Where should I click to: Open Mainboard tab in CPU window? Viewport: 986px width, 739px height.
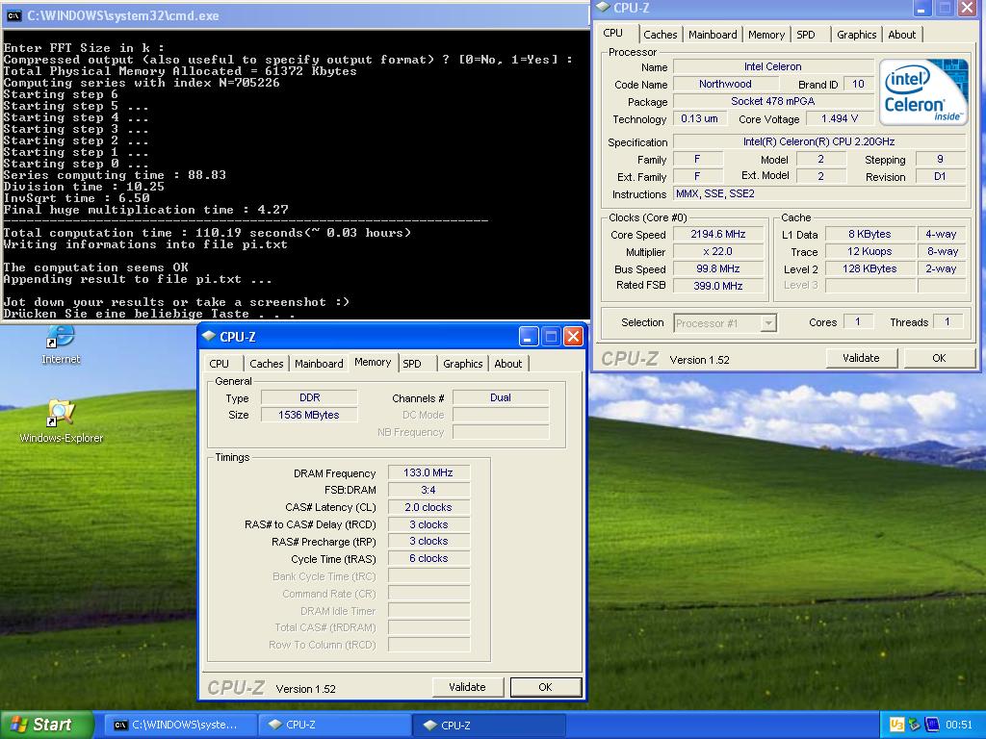[713, 35]
